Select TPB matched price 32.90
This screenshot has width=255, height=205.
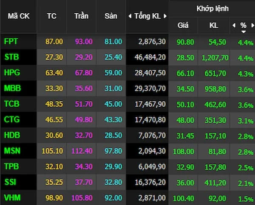[185, 167]
